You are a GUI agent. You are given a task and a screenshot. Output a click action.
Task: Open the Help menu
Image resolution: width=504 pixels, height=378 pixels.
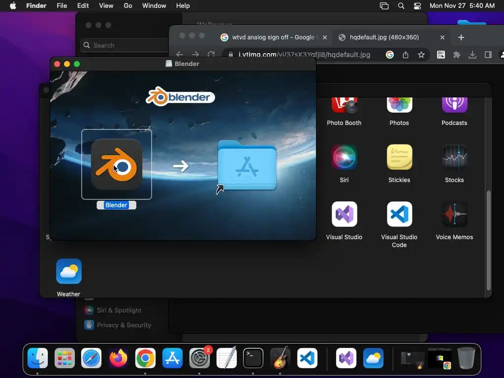coord(183,6)
